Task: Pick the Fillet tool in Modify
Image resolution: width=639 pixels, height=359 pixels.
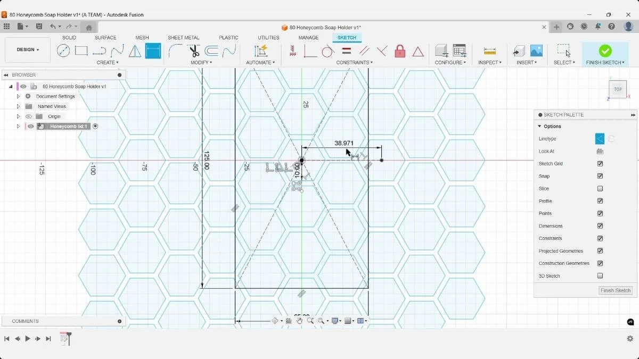Action: pyautogui.click(x=176, y=51)
